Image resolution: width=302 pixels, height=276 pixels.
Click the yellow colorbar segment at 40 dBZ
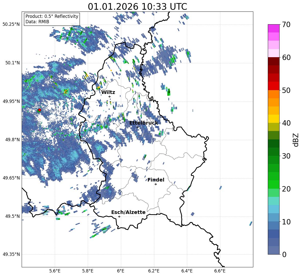coord(273,119)
